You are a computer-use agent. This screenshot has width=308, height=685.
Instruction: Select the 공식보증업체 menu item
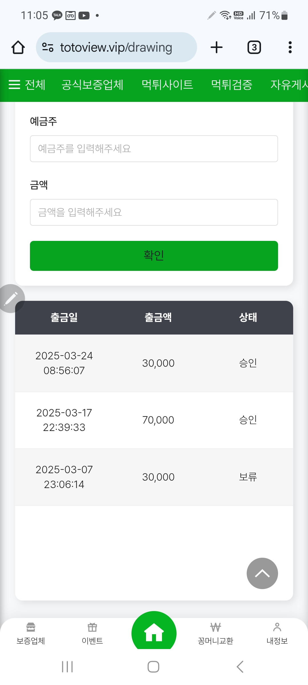(92, 85)
